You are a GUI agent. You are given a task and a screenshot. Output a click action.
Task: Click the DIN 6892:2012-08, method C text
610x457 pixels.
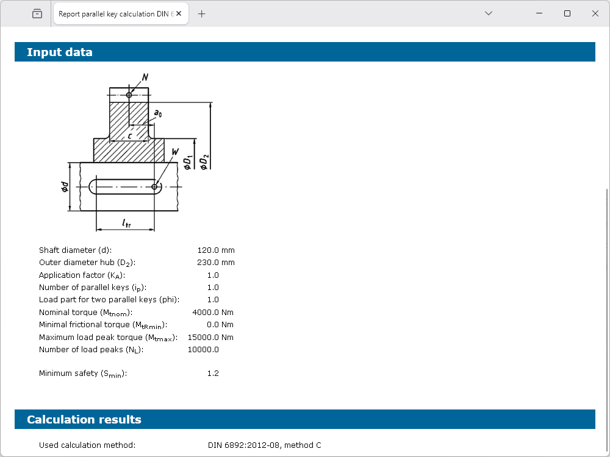(264, 445)
